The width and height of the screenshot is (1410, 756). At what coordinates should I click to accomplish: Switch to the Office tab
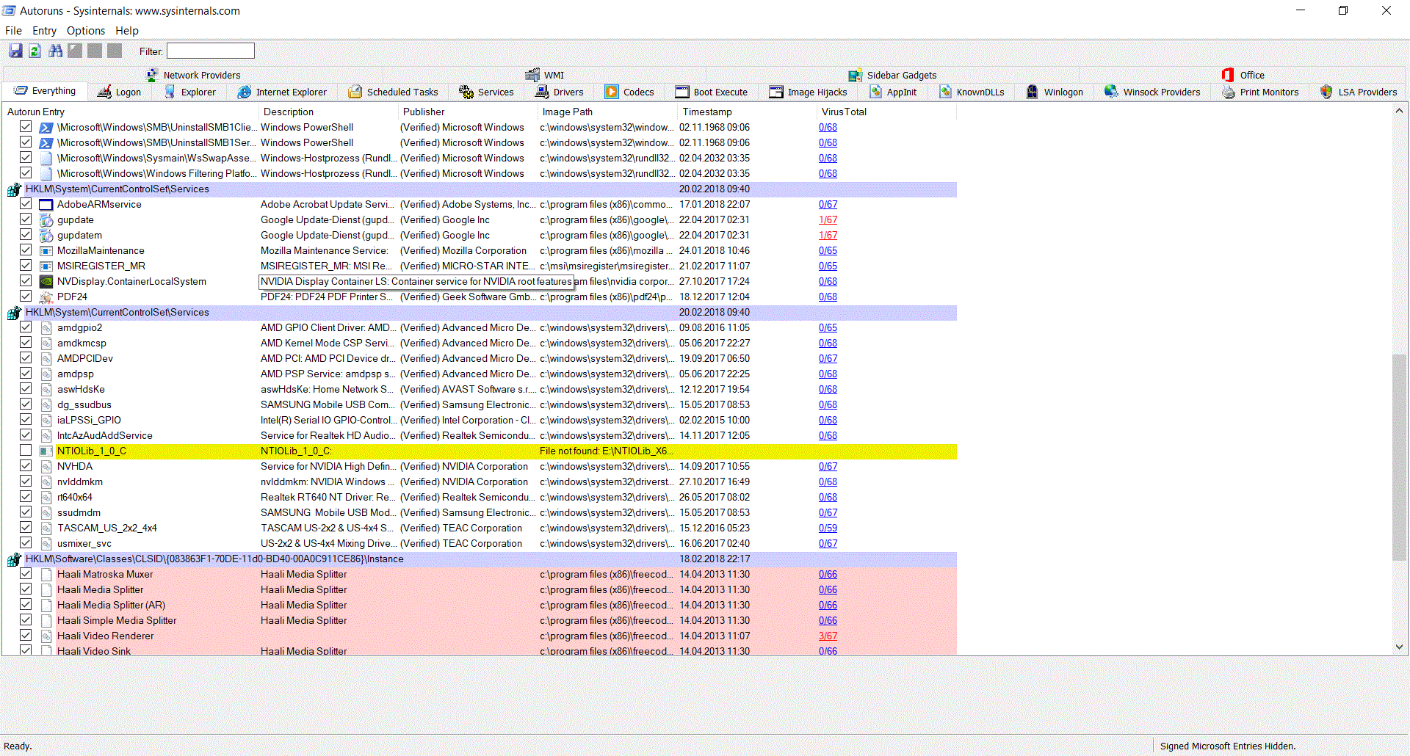[x=1243, y=75]
